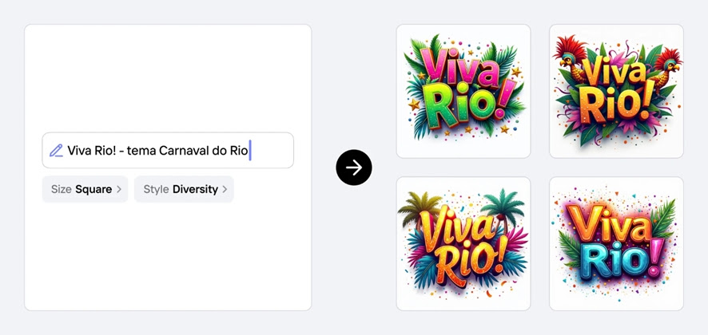The width and height of the screenshot is (708, 335).
Task: Click the black circular arrow button
Action: (x=354, y=167)
